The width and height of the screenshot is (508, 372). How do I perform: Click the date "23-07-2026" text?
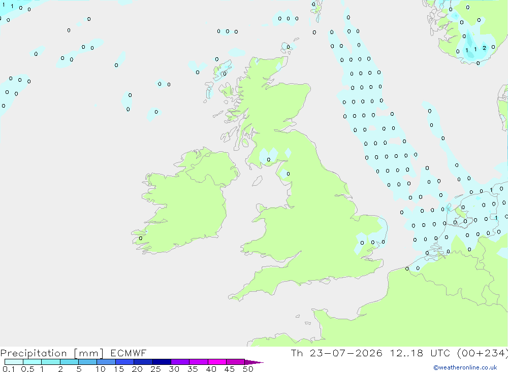coord(346,353)
